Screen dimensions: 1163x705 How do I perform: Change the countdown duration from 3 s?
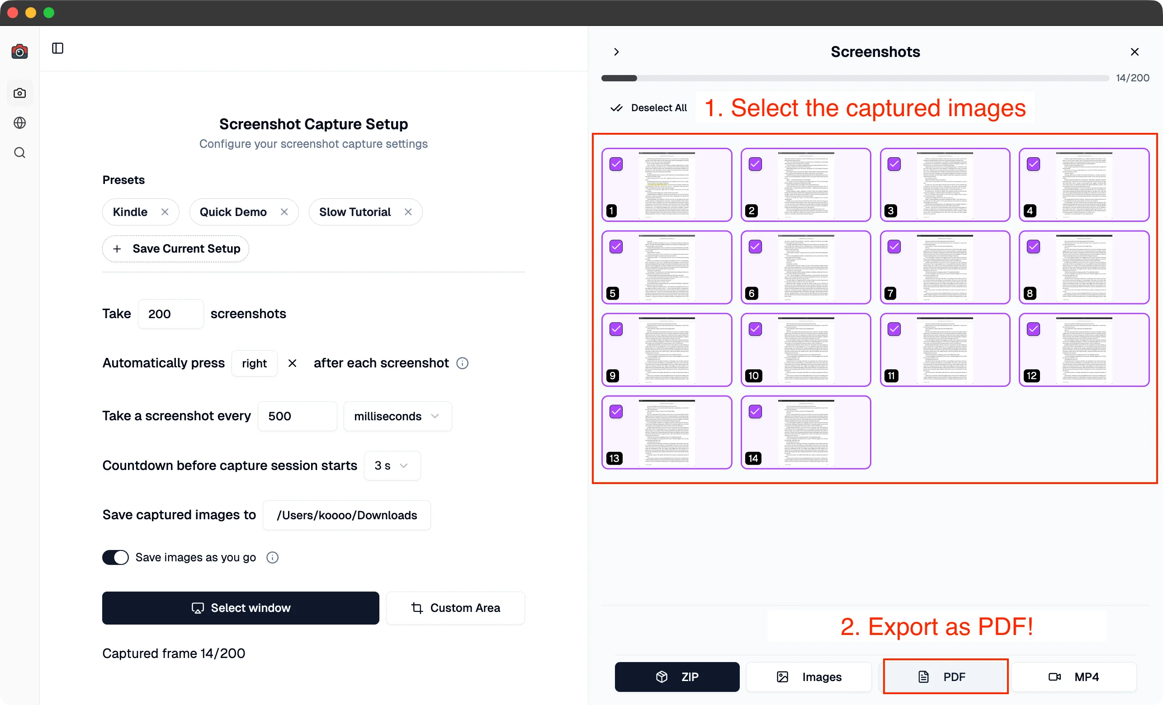pyautogui.click(x=391, y=465)
